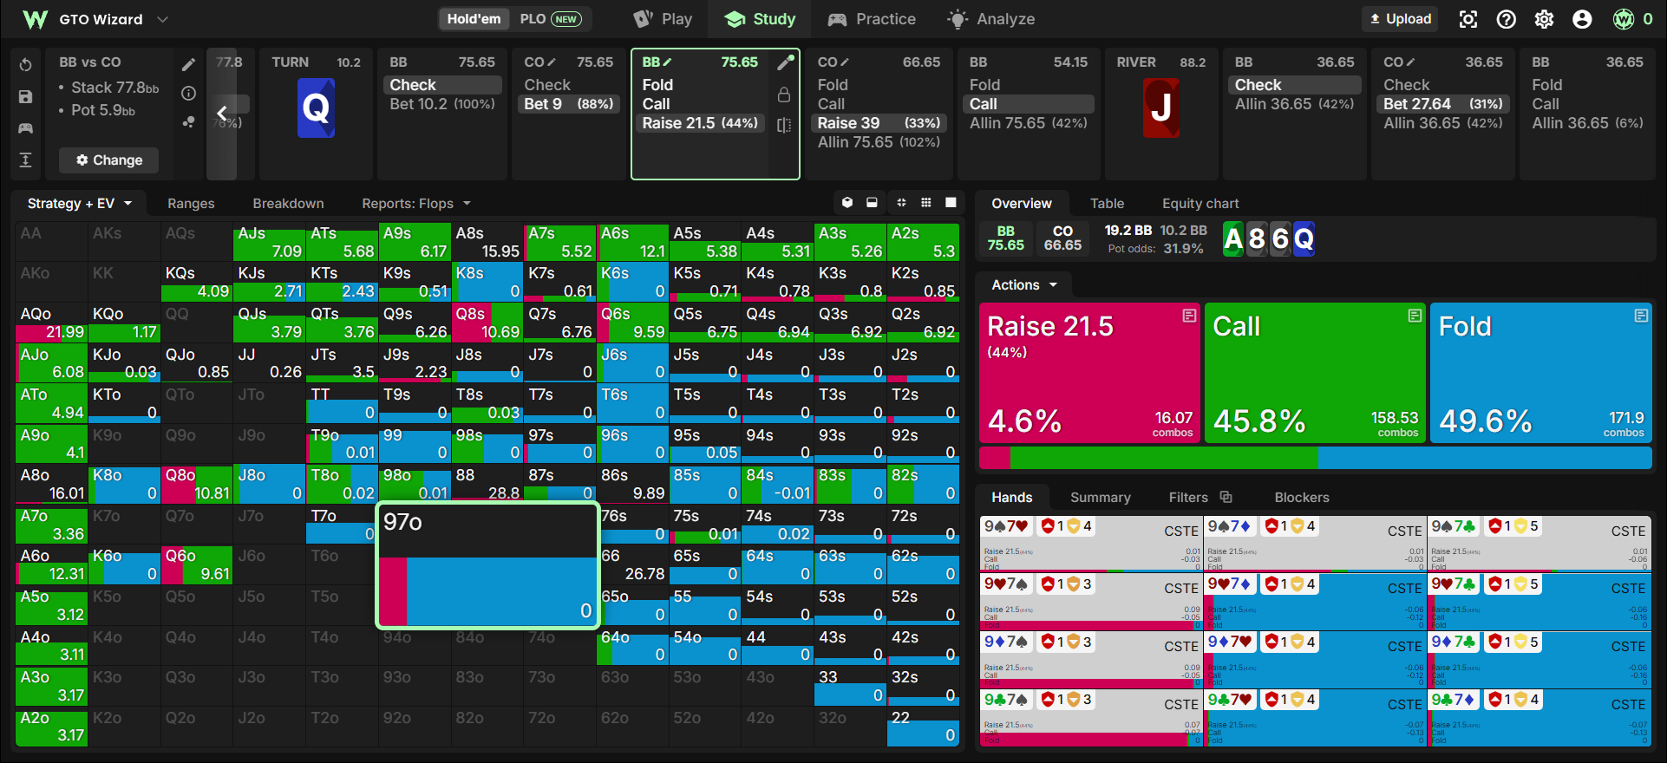Click the blue Fold portion of the strategy bar
This screenshot has height=763, width=1667.
1484,458
